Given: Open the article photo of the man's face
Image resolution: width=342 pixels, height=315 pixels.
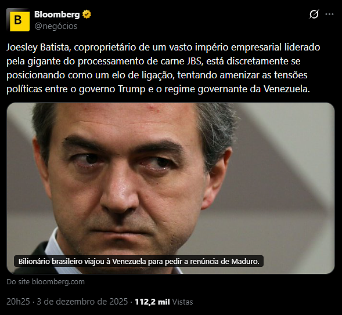Looking at the screenshot, I should tap(171, 188).
